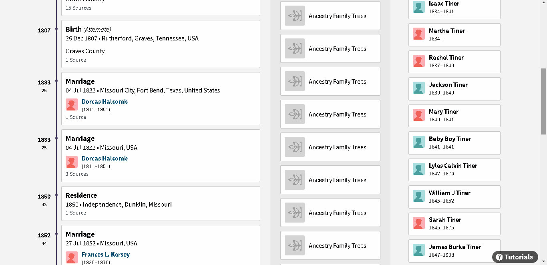Click the question mark Tutorials icon
Screen dimensions: 547x265
tap(499, 257)
